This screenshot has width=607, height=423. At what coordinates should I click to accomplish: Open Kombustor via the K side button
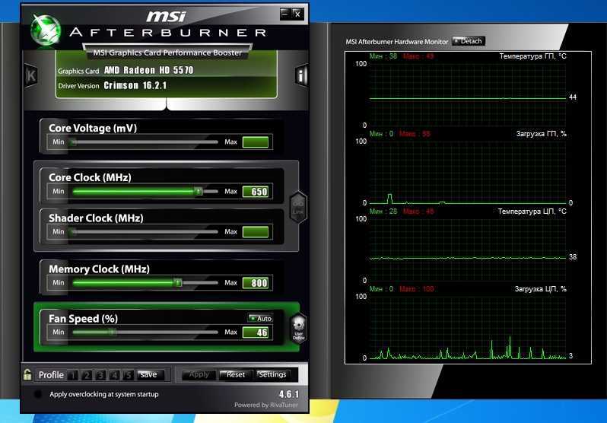click(x=30, y=75)
